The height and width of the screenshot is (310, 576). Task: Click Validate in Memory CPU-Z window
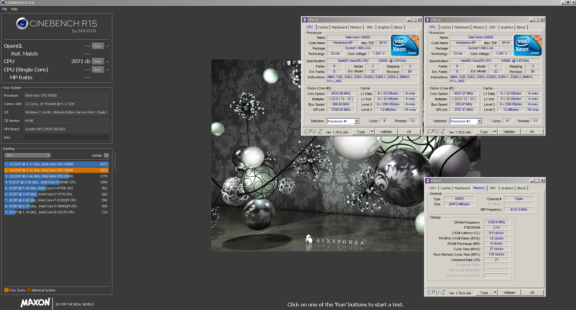509,293
